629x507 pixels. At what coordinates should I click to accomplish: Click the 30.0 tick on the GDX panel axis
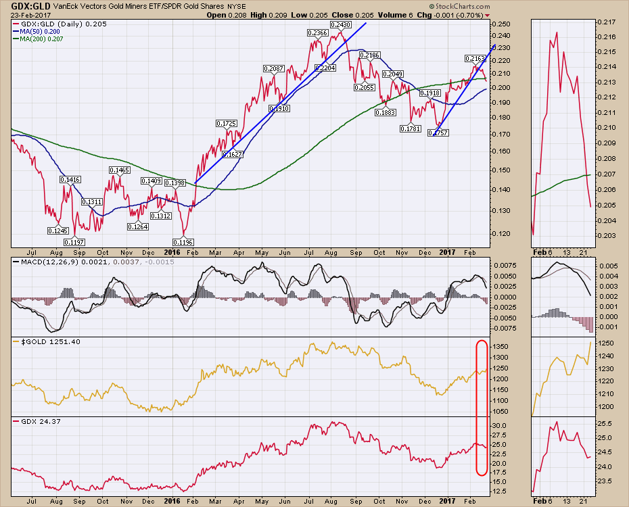[499, 426]
